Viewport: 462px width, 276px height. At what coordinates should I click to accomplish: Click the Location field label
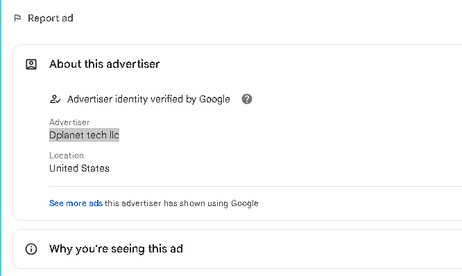coord(67,155)
